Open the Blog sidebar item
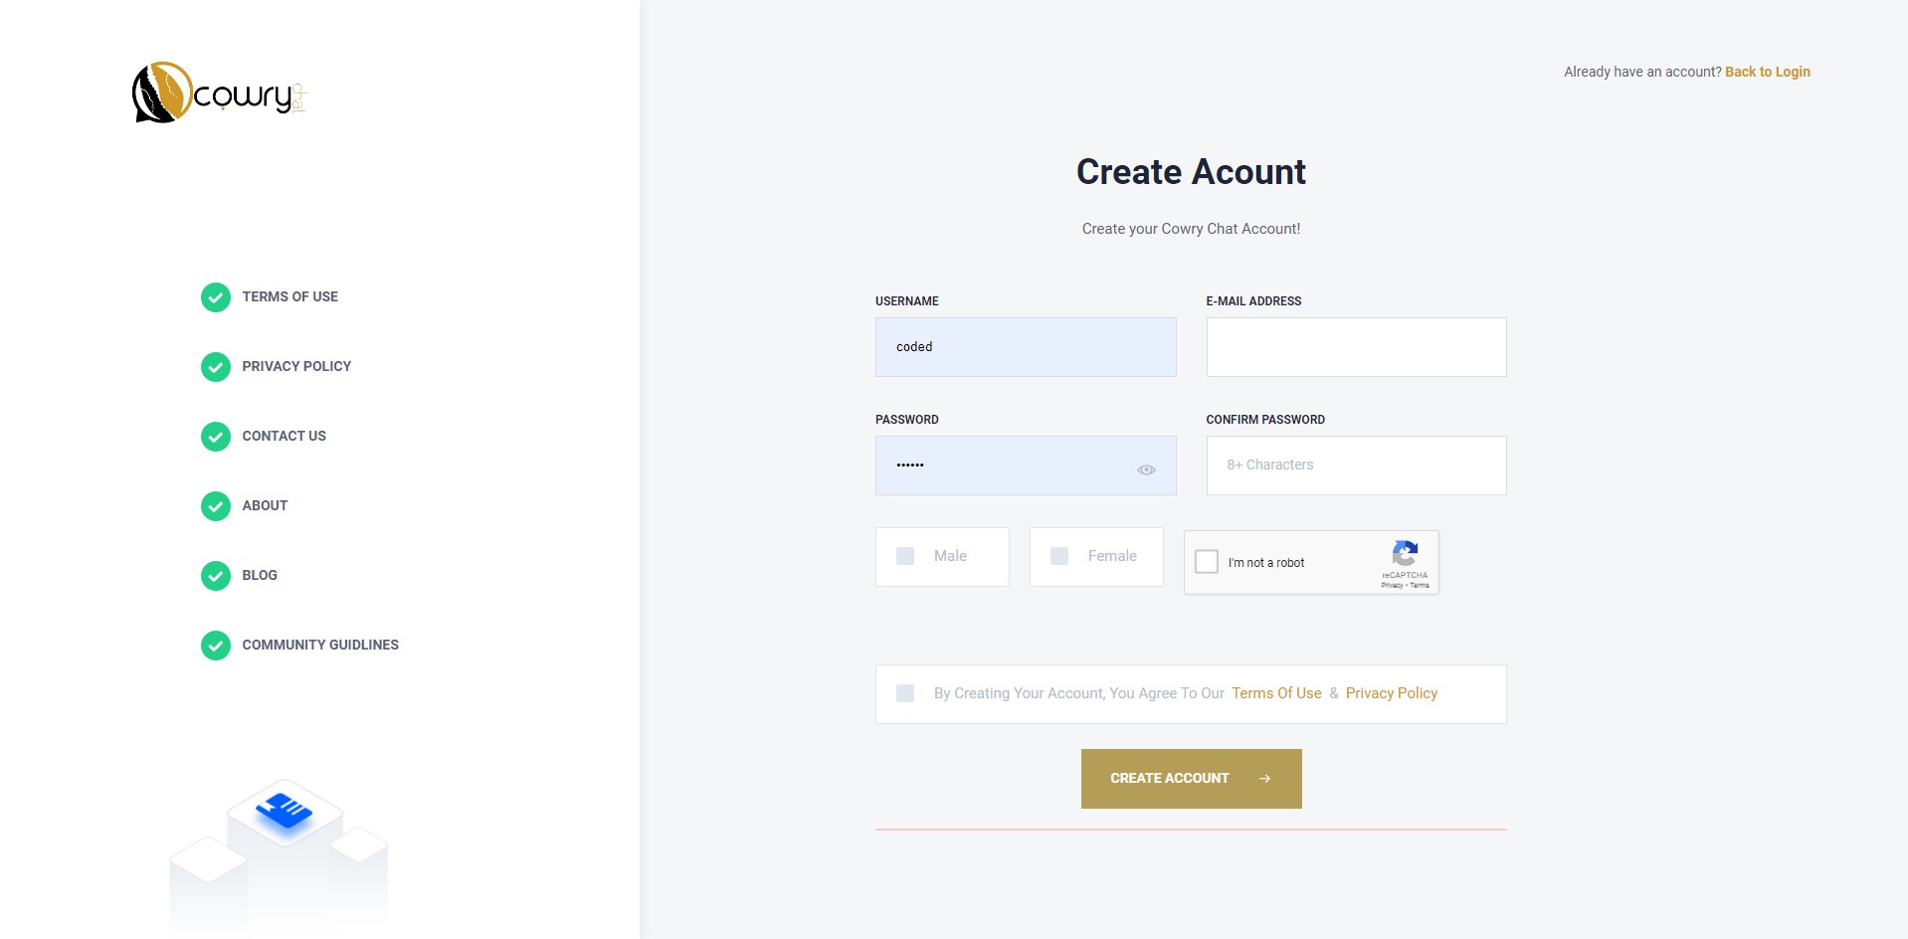 [x=260, y=576]
